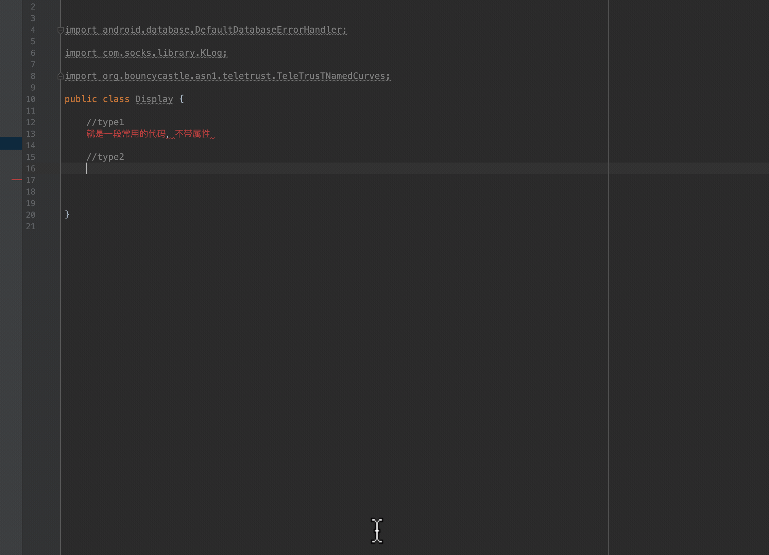
Task: Click the public keyword on line 10
Action: [x=81, y=99]
